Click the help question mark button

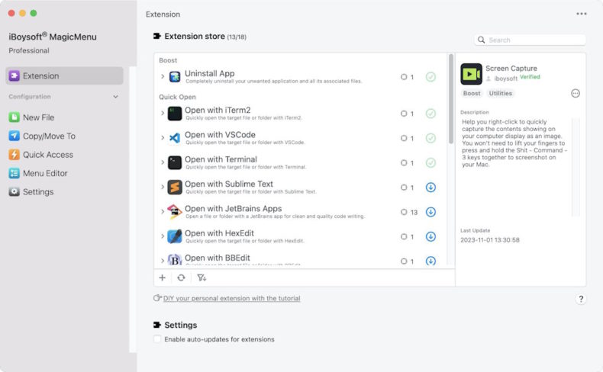pyautogui.click(x=581, y=300)
